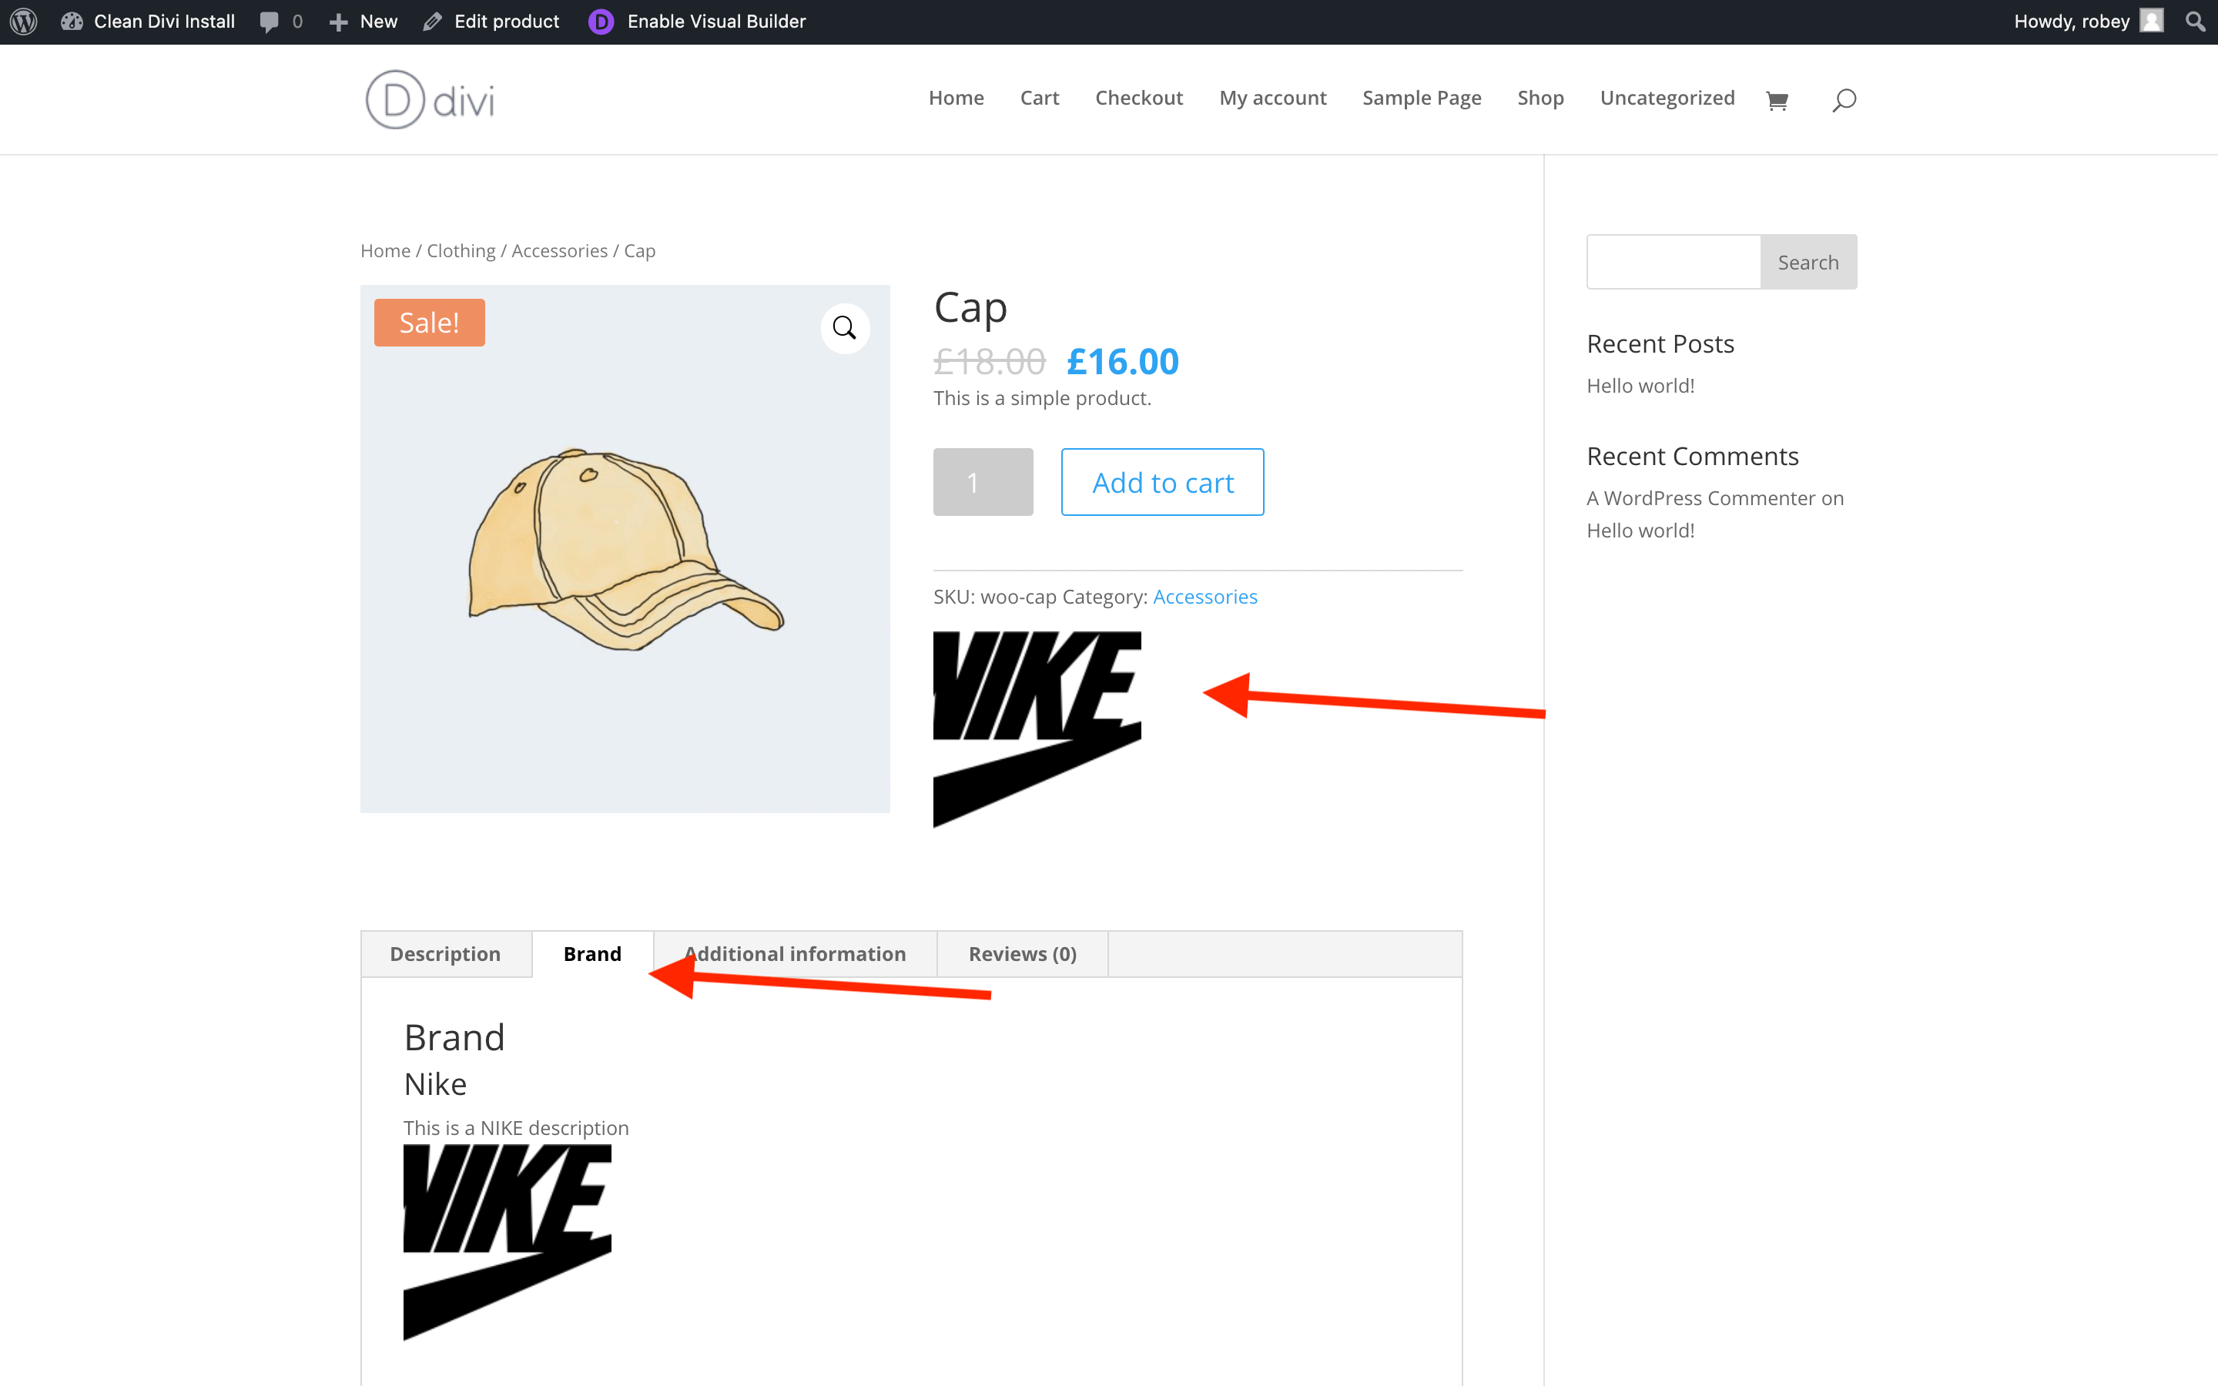Go to My account
This screenshot has height=1386, width=2218.
coord(1272,98)
